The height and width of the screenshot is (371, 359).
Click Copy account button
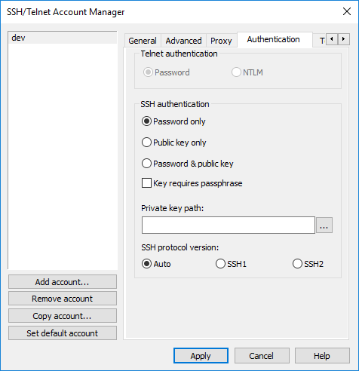click(63, 316)
